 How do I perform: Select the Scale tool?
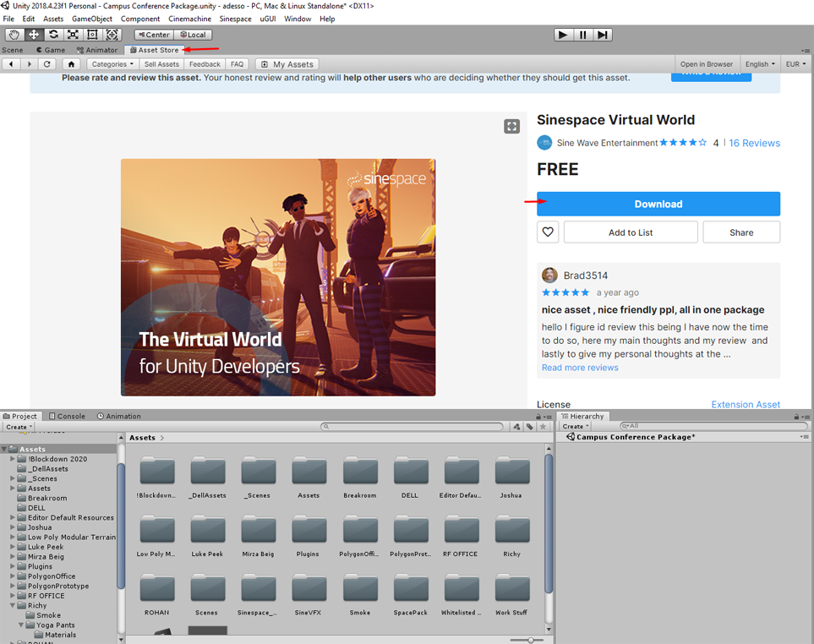[x=73, y=35]
